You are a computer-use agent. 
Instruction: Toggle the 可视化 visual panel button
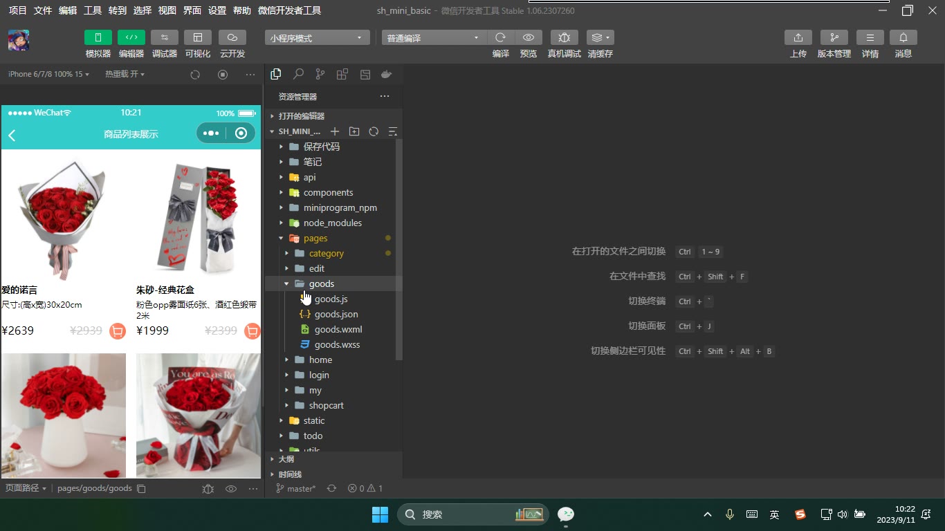pos(198,37)
